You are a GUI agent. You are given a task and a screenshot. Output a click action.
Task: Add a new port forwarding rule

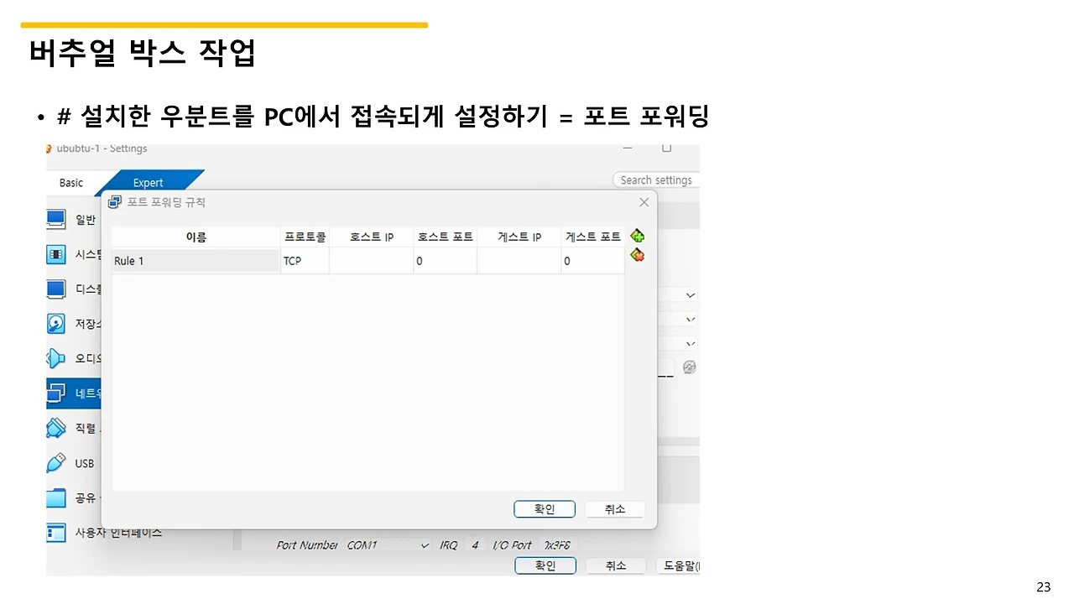[x=637, y=236]
